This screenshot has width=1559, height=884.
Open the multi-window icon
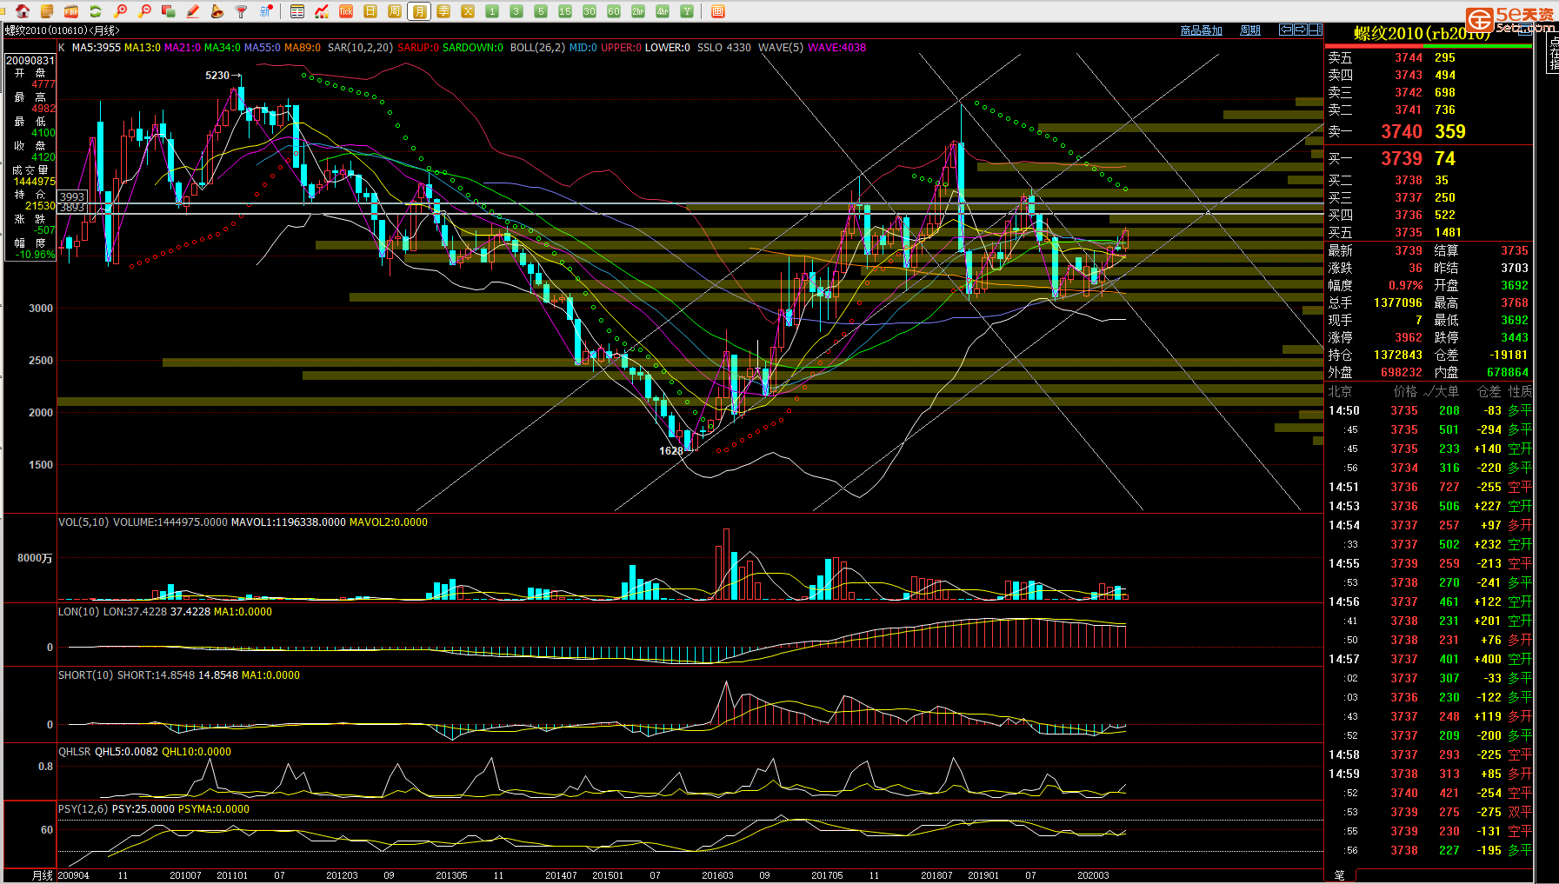[169, 11]
